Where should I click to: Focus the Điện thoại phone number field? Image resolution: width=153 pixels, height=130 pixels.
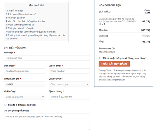point(24,71)
